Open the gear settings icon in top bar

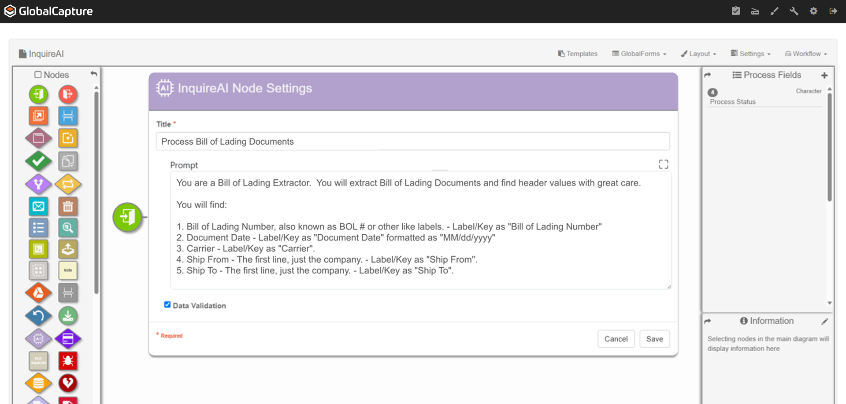click(x=813, y=11)
